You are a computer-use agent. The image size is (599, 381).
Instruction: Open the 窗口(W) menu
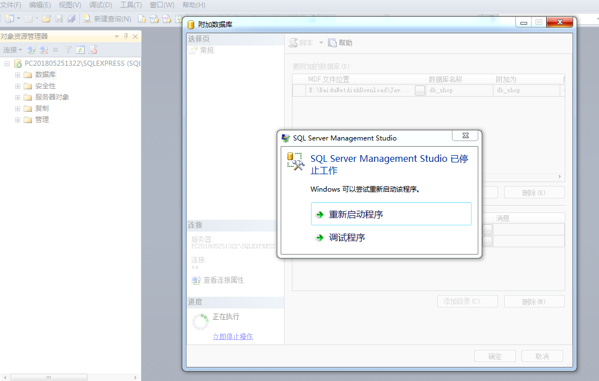click(162, 5)
